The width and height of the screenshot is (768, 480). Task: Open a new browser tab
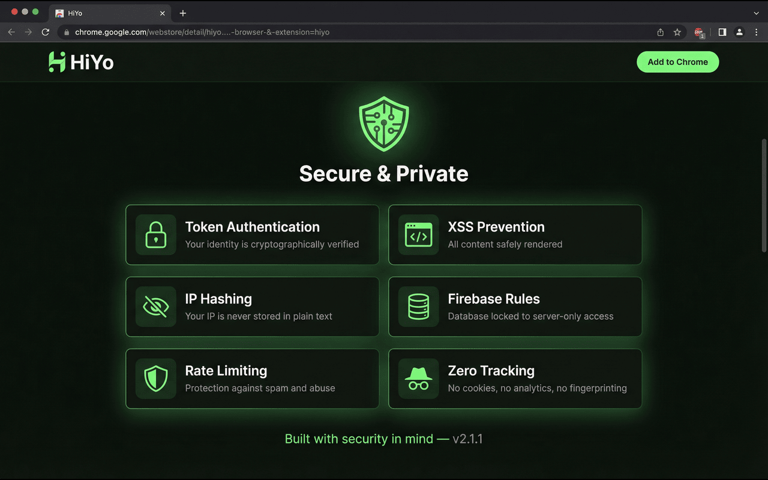tap(183, 13)
